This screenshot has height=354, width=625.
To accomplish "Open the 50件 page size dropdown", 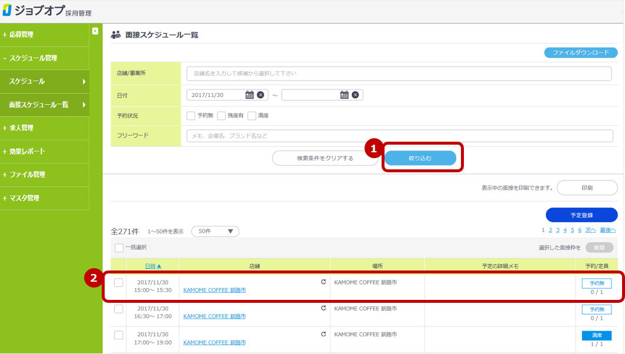I will [215, 231].
